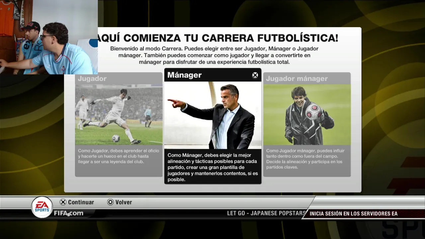Screen dimensions: 425x239
Task: Click the webcam overlay video
Action: coord(49,37)
